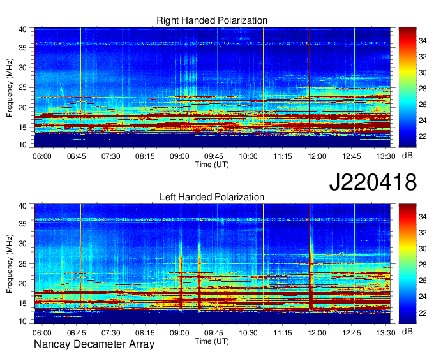The height and width of the screenshot is (352, 434).
Task: Click the Right Handed plot color scale bar
Action: [x=407, y=87]
